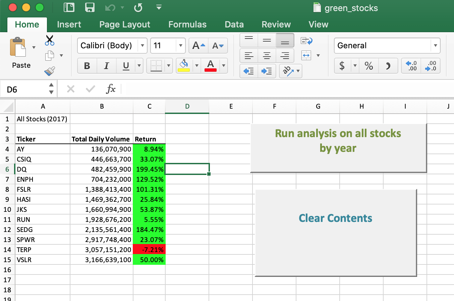Click the Save icon in title bar
Viewport: 454px width, 301px height.
point(90,7)
